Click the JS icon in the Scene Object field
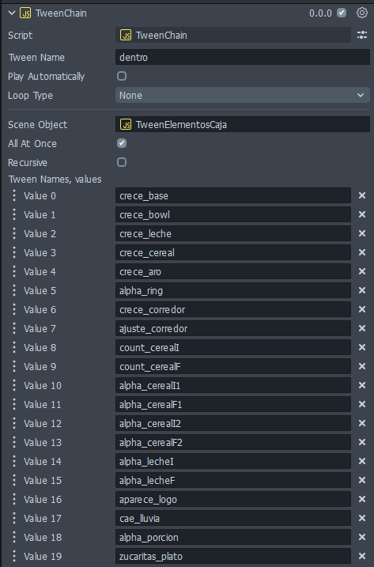 (126, 125)
